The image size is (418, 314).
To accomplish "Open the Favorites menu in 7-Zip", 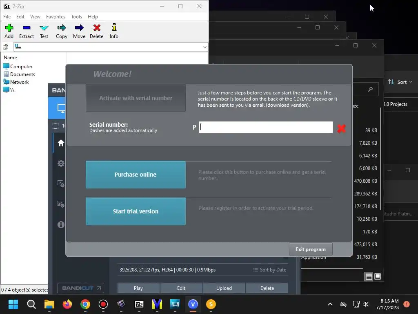I will coord(56,16).
